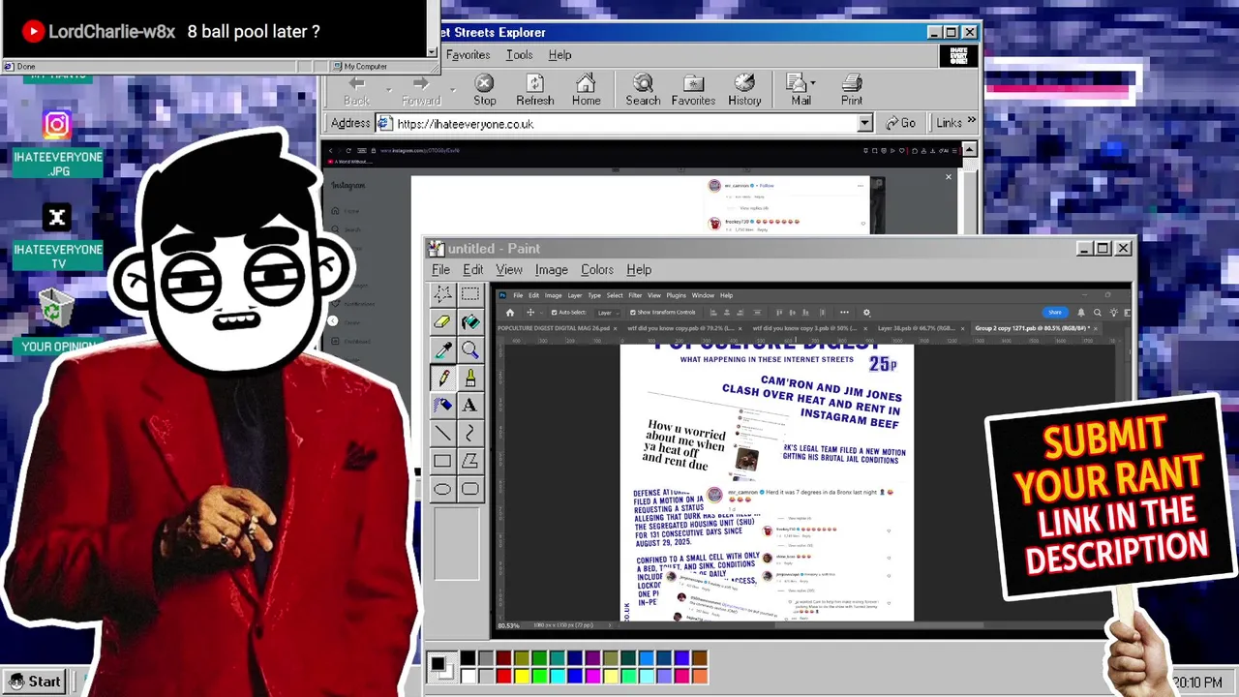Image resolution: width=1239 pixels, height=697 pixels.
Task: Select the Pencil tool in Paint
Action: tap(442, 378)
